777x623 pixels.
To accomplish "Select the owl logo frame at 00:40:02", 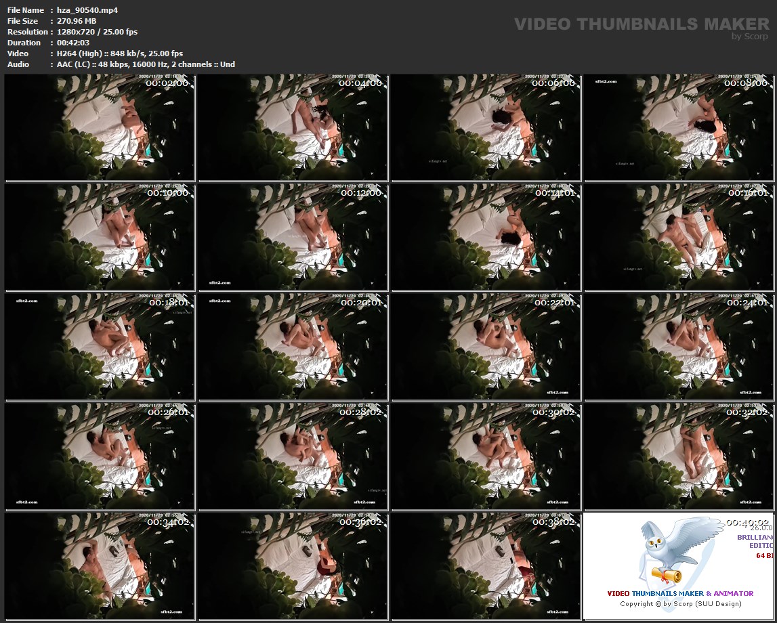I will (679, 567).
